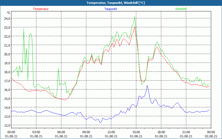Click the red Temperatur minimum near 06:30

point(65,100)
